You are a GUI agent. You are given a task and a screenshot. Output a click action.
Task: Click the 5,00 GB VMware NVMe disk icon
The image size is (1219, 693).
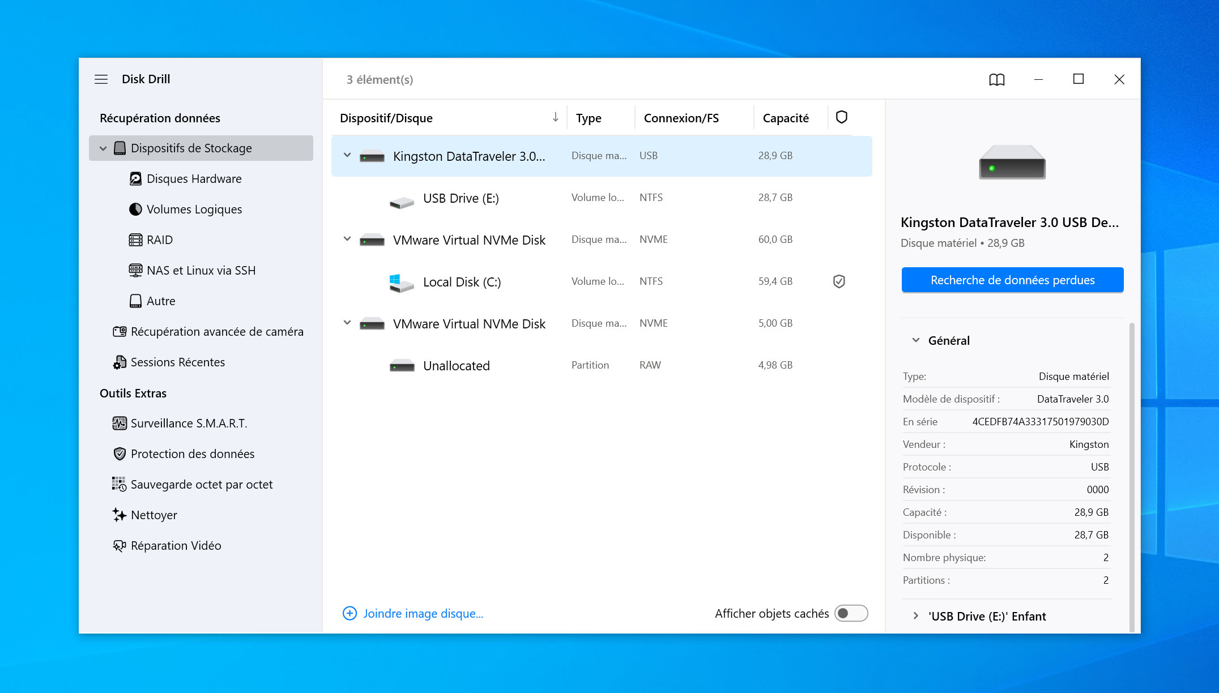click(x=372, y=324)
